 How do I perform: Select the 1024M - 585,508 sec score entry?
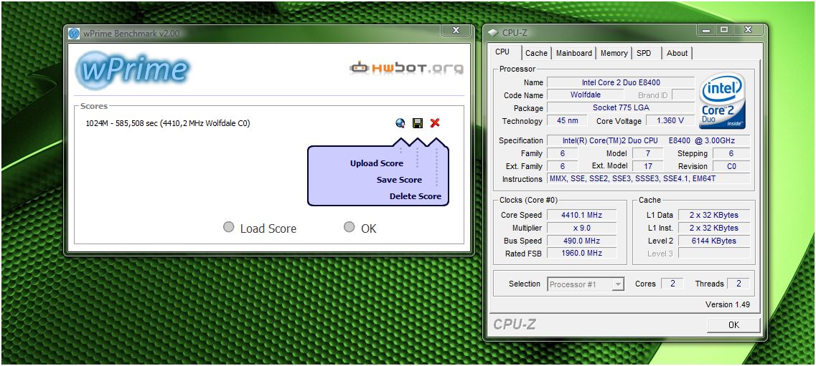[167, 124]
